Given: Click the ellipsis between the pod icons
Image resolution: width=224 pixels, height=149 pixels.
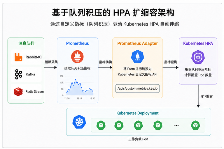Looking at the screenshot, I should (176, 125).
